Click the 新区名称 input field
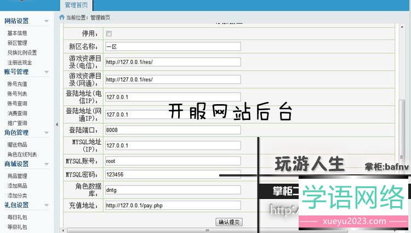 coord(172,47)
